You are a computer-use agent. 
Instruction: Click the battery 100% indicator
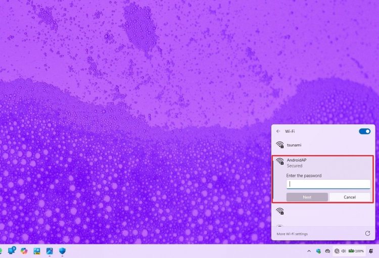point(356,251)
